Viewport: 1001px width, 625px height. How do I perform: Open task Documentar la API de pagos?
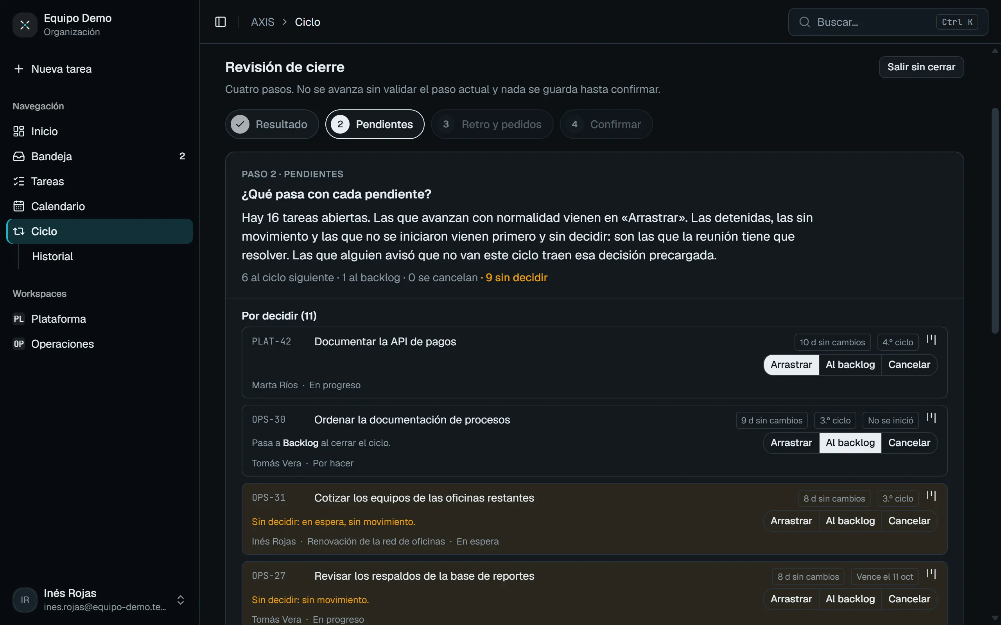click(x=385, y=342)
